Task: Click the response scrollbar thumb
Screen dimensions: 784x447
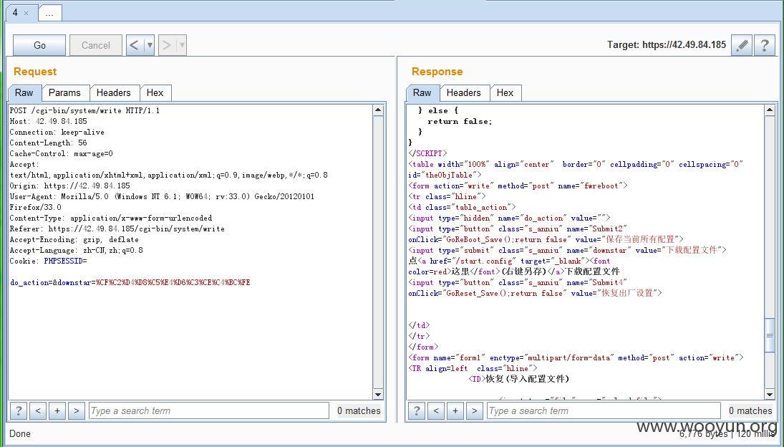Action: 770,335
